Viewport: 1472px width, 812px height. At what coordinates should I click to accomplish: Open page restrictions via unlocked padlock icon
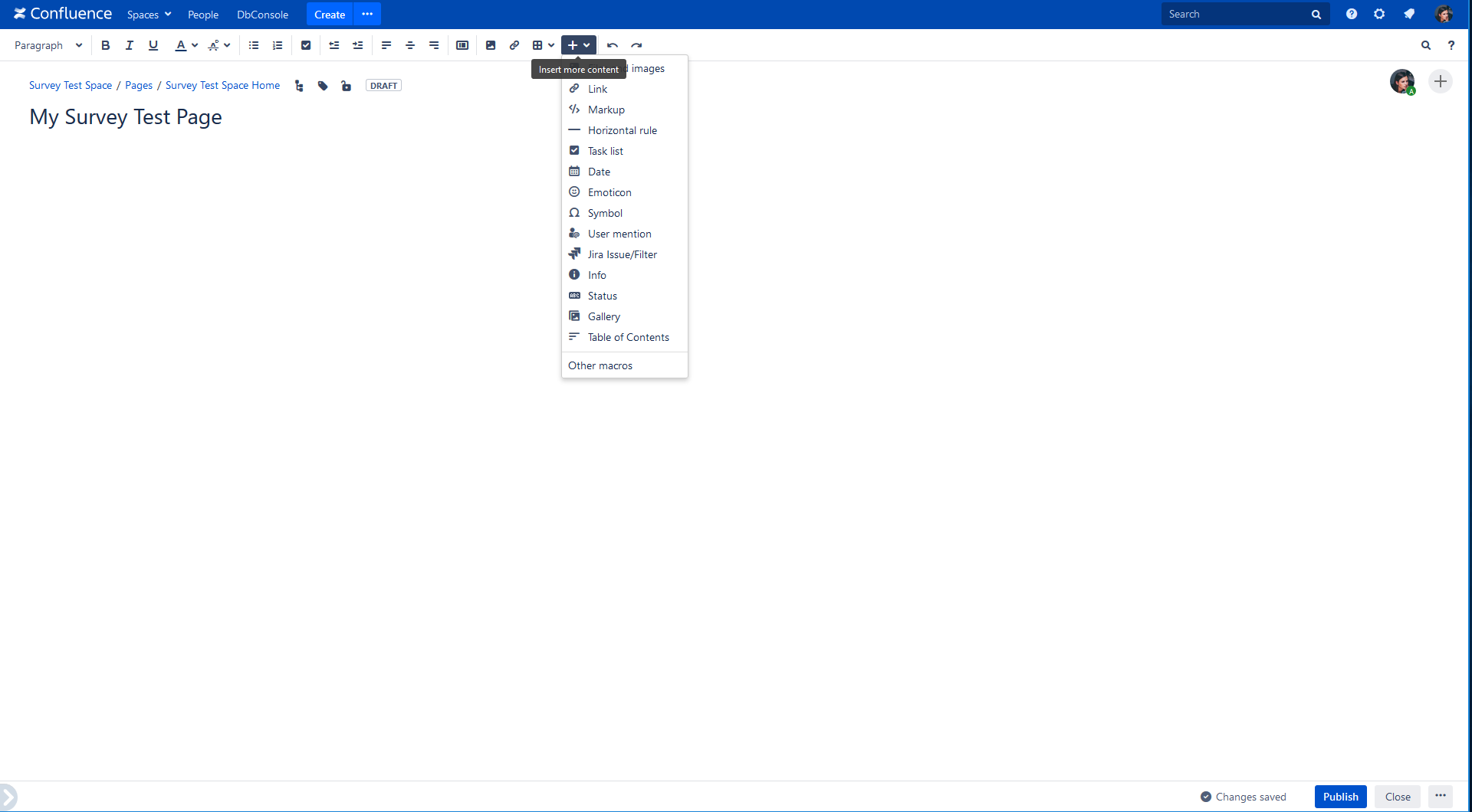click(347, 86)
